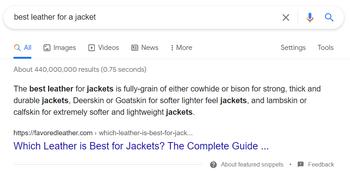Open the Settings menu
The height and width of the screenshot is (172, 350).
pos(293,48)
